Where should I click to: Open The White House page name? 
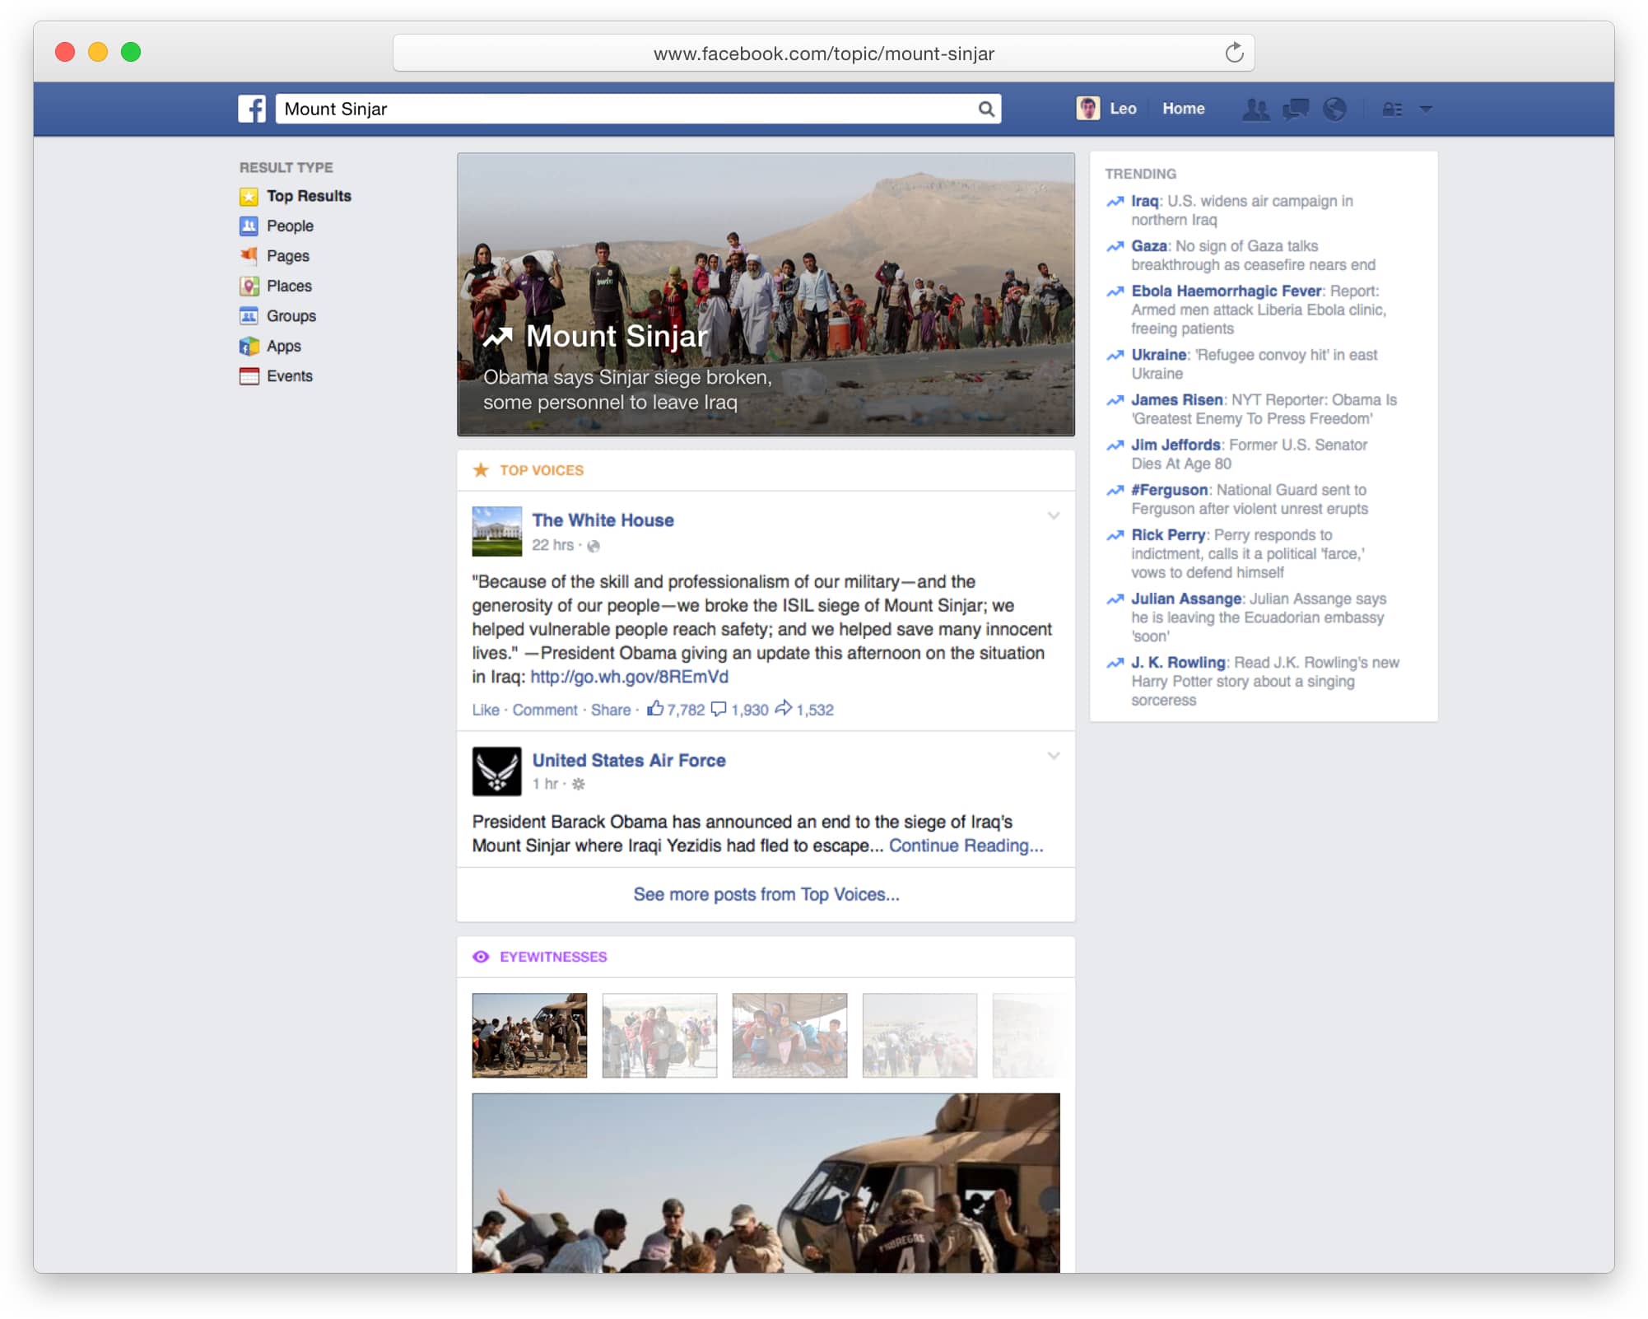[x=603, y=520]
